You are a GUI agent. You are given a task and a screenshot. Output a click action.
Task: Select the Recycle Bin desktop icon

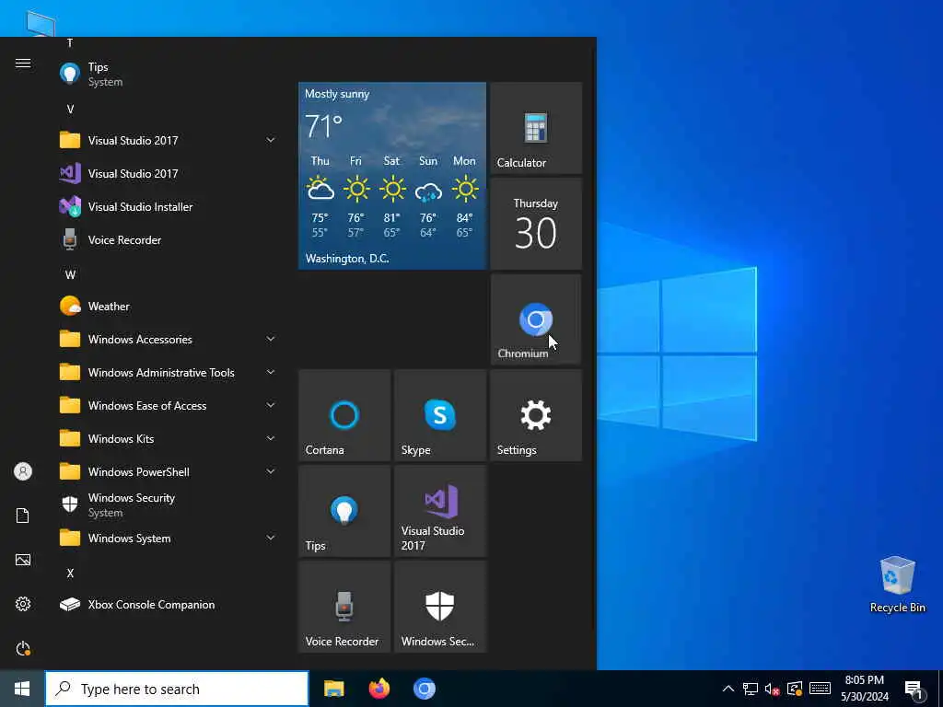coord(897,585)
